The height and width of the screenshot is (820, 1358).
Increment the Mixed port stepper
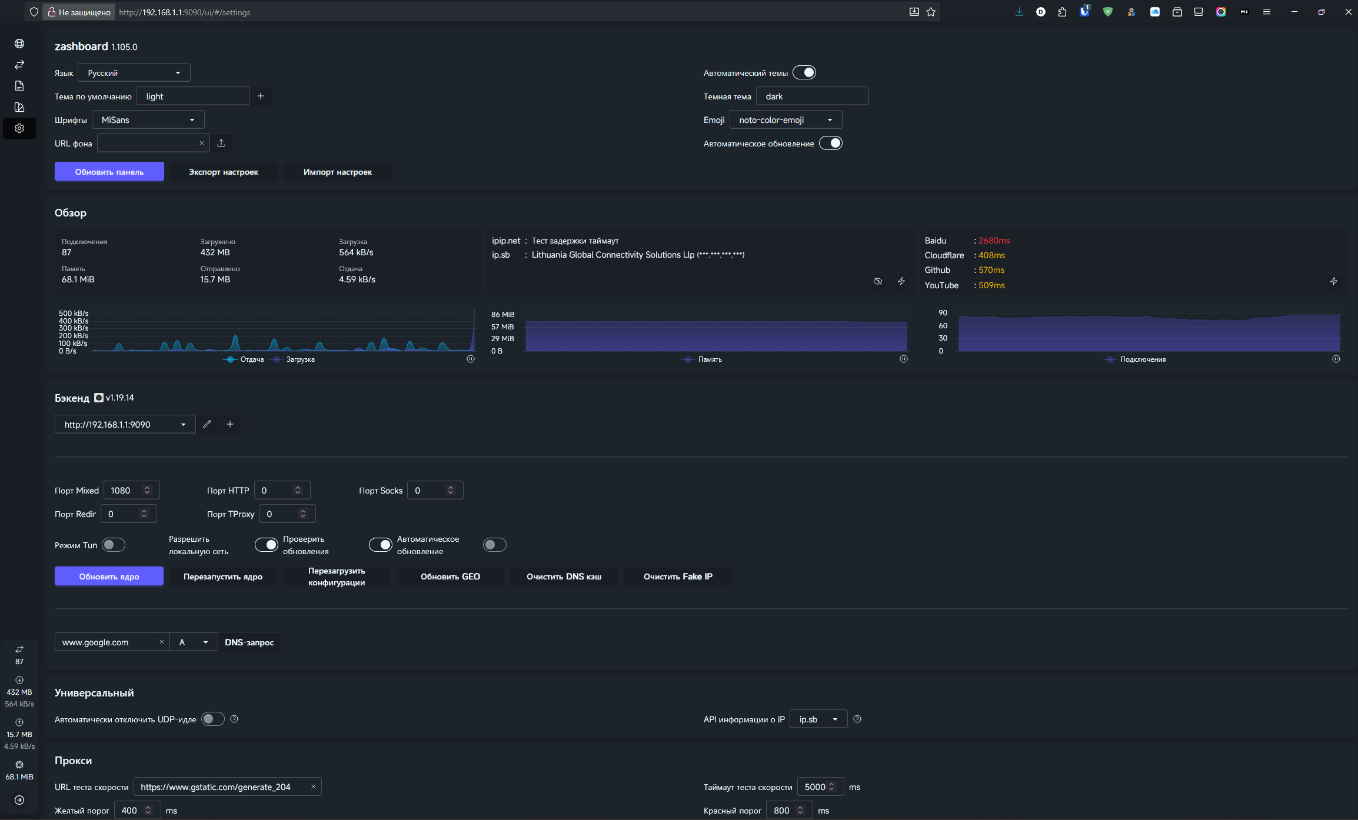147,487
